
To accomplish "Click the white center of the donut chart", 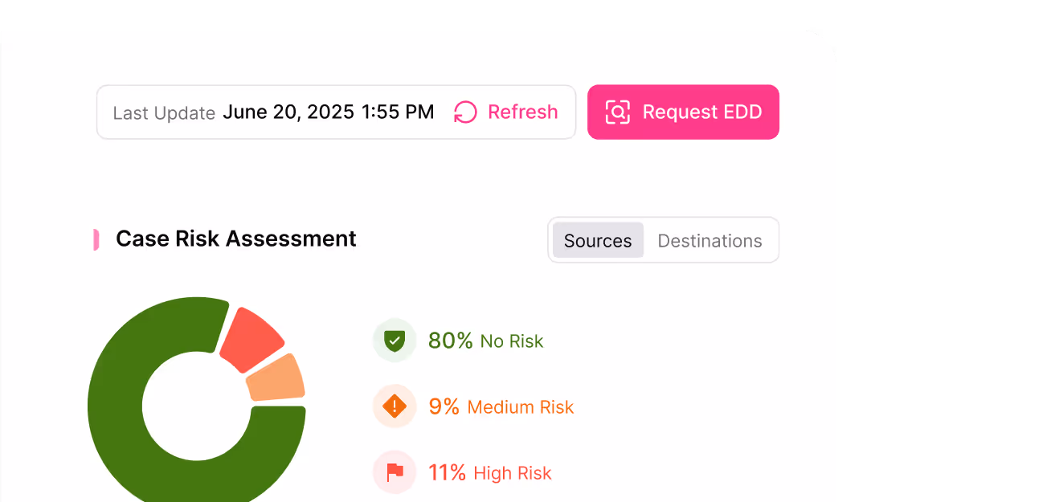I will 197,406.
